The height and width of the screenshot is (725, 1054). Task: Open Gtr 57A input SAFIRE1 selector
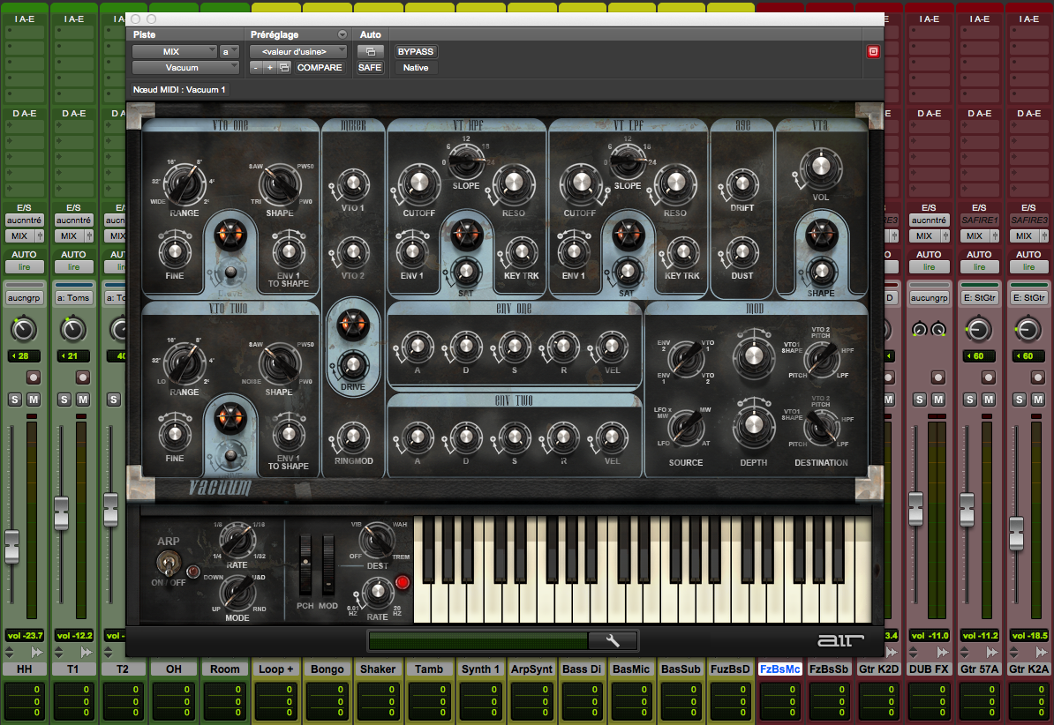(979, 220)
